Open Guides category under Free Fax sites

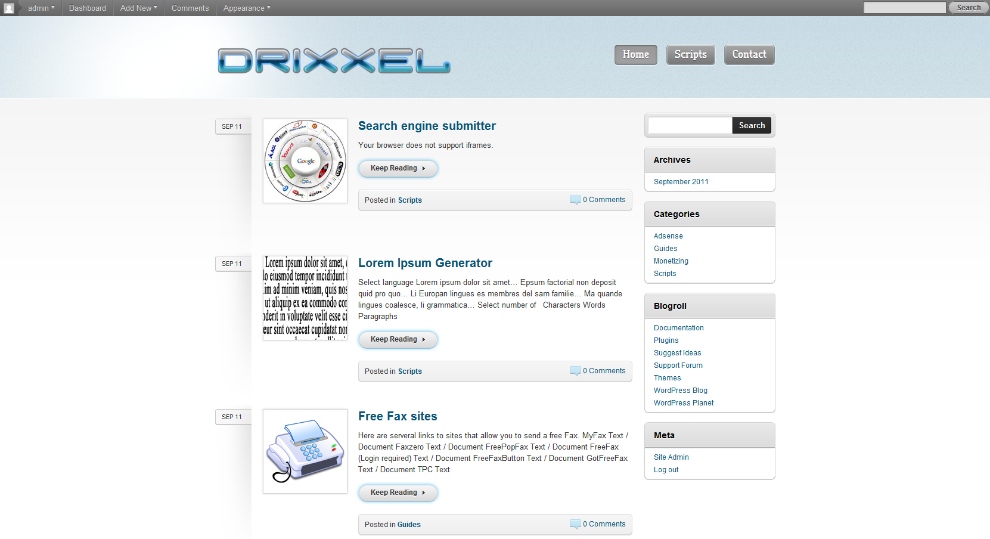coord(409,525)
